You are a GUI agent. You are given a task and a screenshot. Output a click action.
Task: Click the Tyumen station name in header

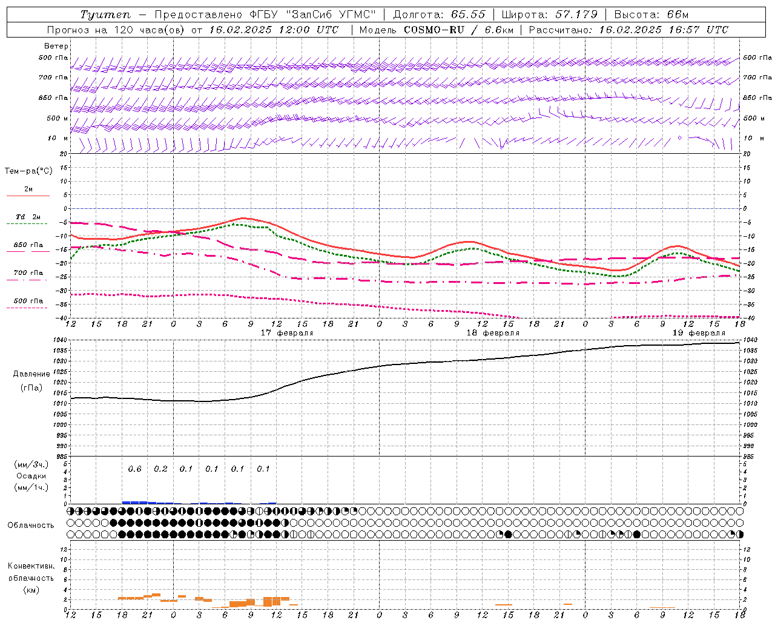coord(105,15)
